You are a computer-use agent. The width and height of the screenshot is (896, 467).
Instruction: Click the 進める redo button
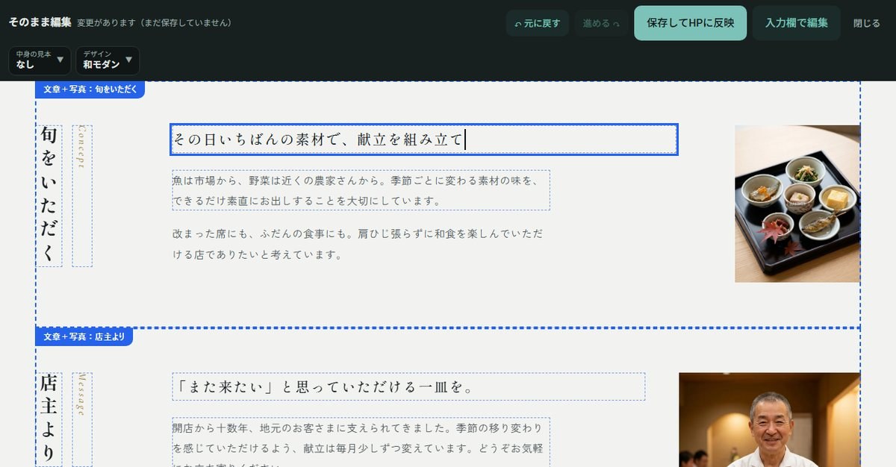point(601,23)
